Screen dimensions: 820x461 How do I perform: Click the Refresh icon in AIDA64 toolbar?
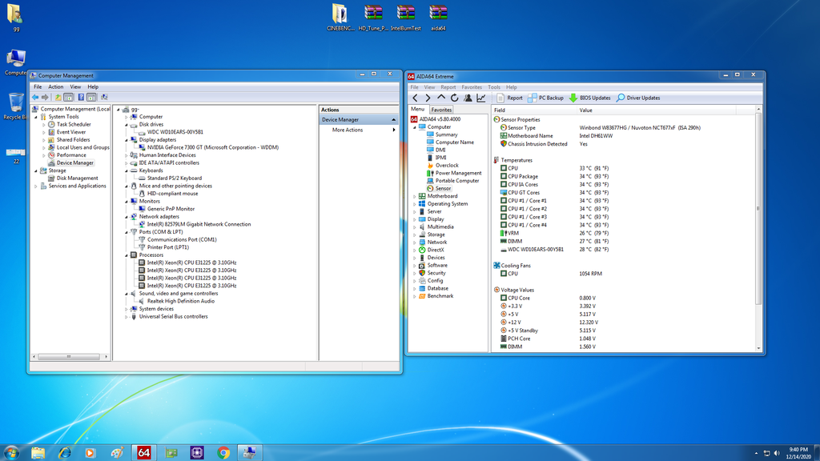coord(454,98)
